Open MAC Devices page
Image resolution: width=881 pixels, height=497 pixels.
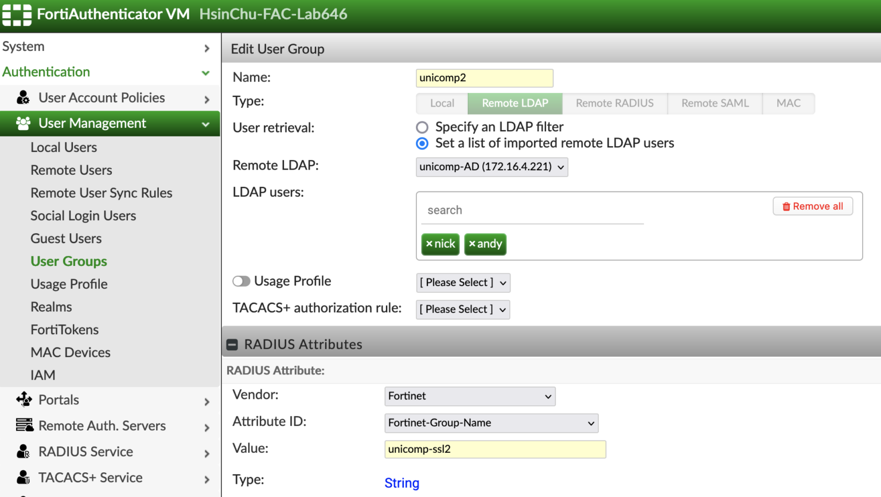click(x=71, y=353)
